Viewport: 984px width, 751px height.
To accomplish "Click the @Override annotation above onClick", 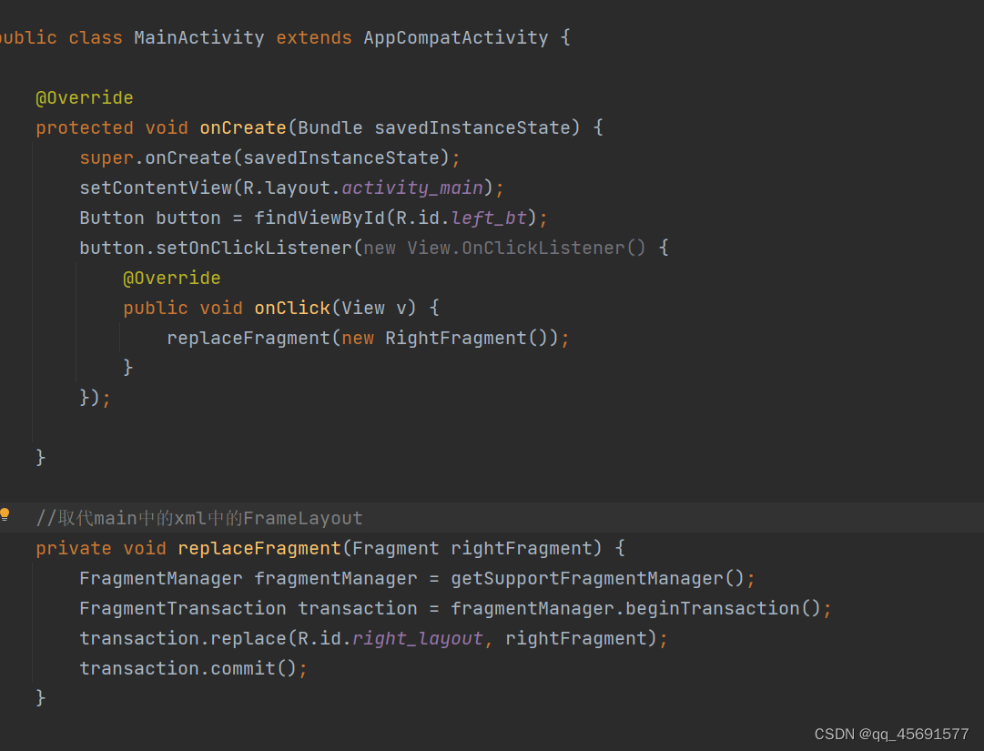I will (172, 278).
